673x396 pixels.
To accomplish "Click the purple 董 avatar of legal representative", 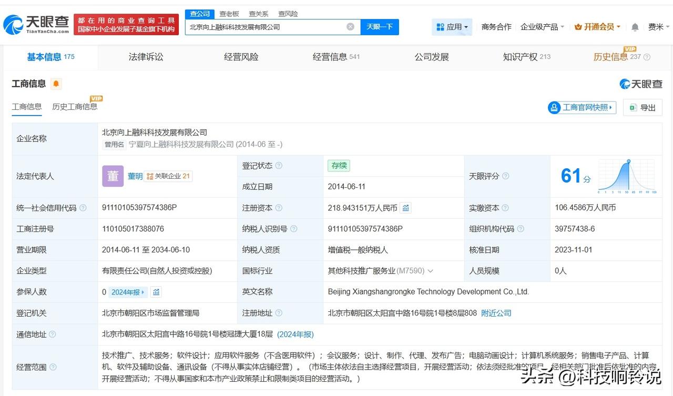I will [113, 176].
